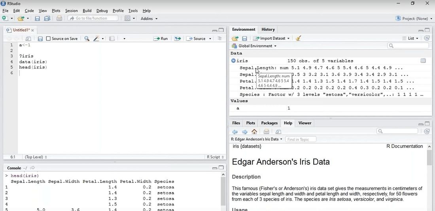This screenshot has height=211, width=435.
Task: Open the Open File folder icon
Action: tap(21, 18)
